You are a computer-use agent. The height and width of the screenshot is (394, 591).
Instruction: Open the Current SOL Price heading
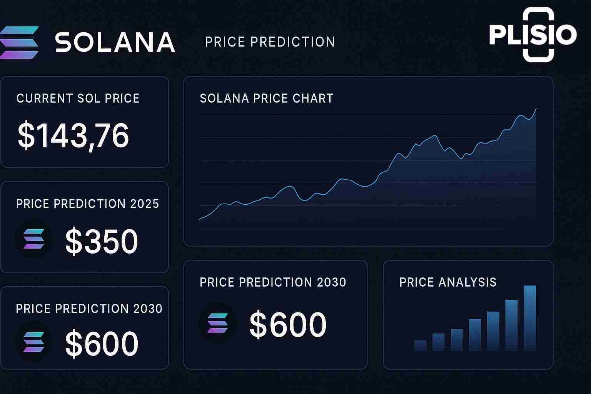pos(78,98)
